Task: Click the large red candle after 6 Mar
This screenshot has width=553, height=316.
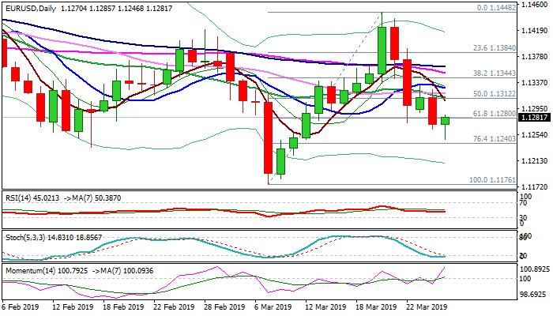Action: (269, 137)
